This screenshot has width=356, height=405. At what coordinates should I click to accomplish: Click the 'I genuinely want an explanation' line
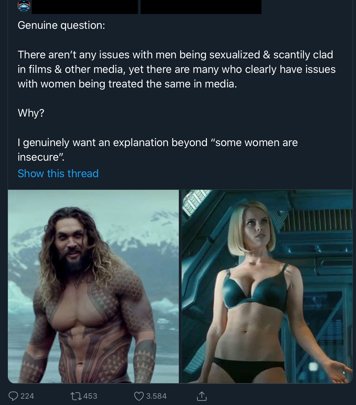158,142
